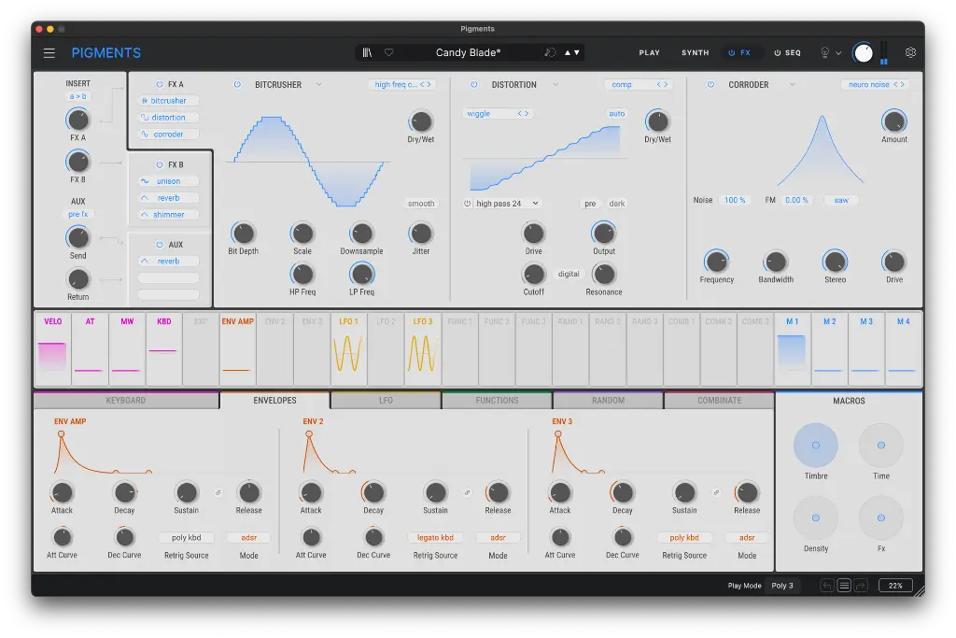The width and height of the screenshot is (956, 638).
Task: Open the KEYBOARD modulation tab
Action: coord(126,401)
